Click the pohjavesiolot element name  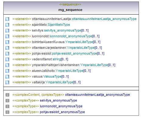pos(42,53)
